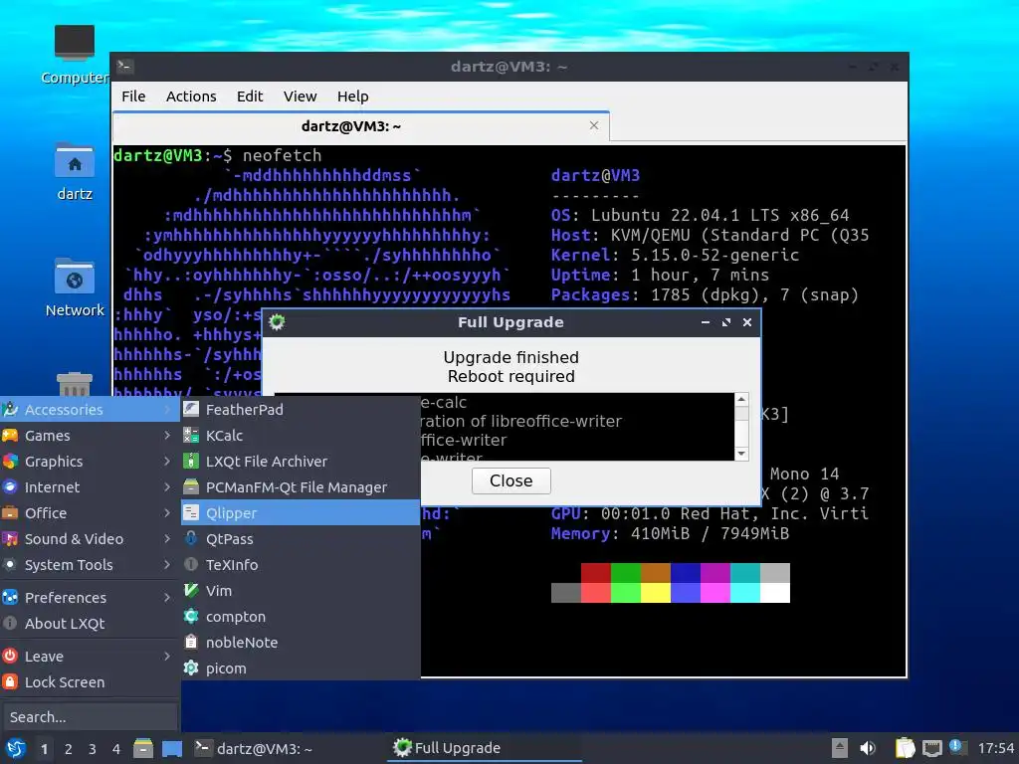The height and width of the screenshot is (764, 1019).
Task: Expand the Graphics menu category
Action: click(90, 462)
